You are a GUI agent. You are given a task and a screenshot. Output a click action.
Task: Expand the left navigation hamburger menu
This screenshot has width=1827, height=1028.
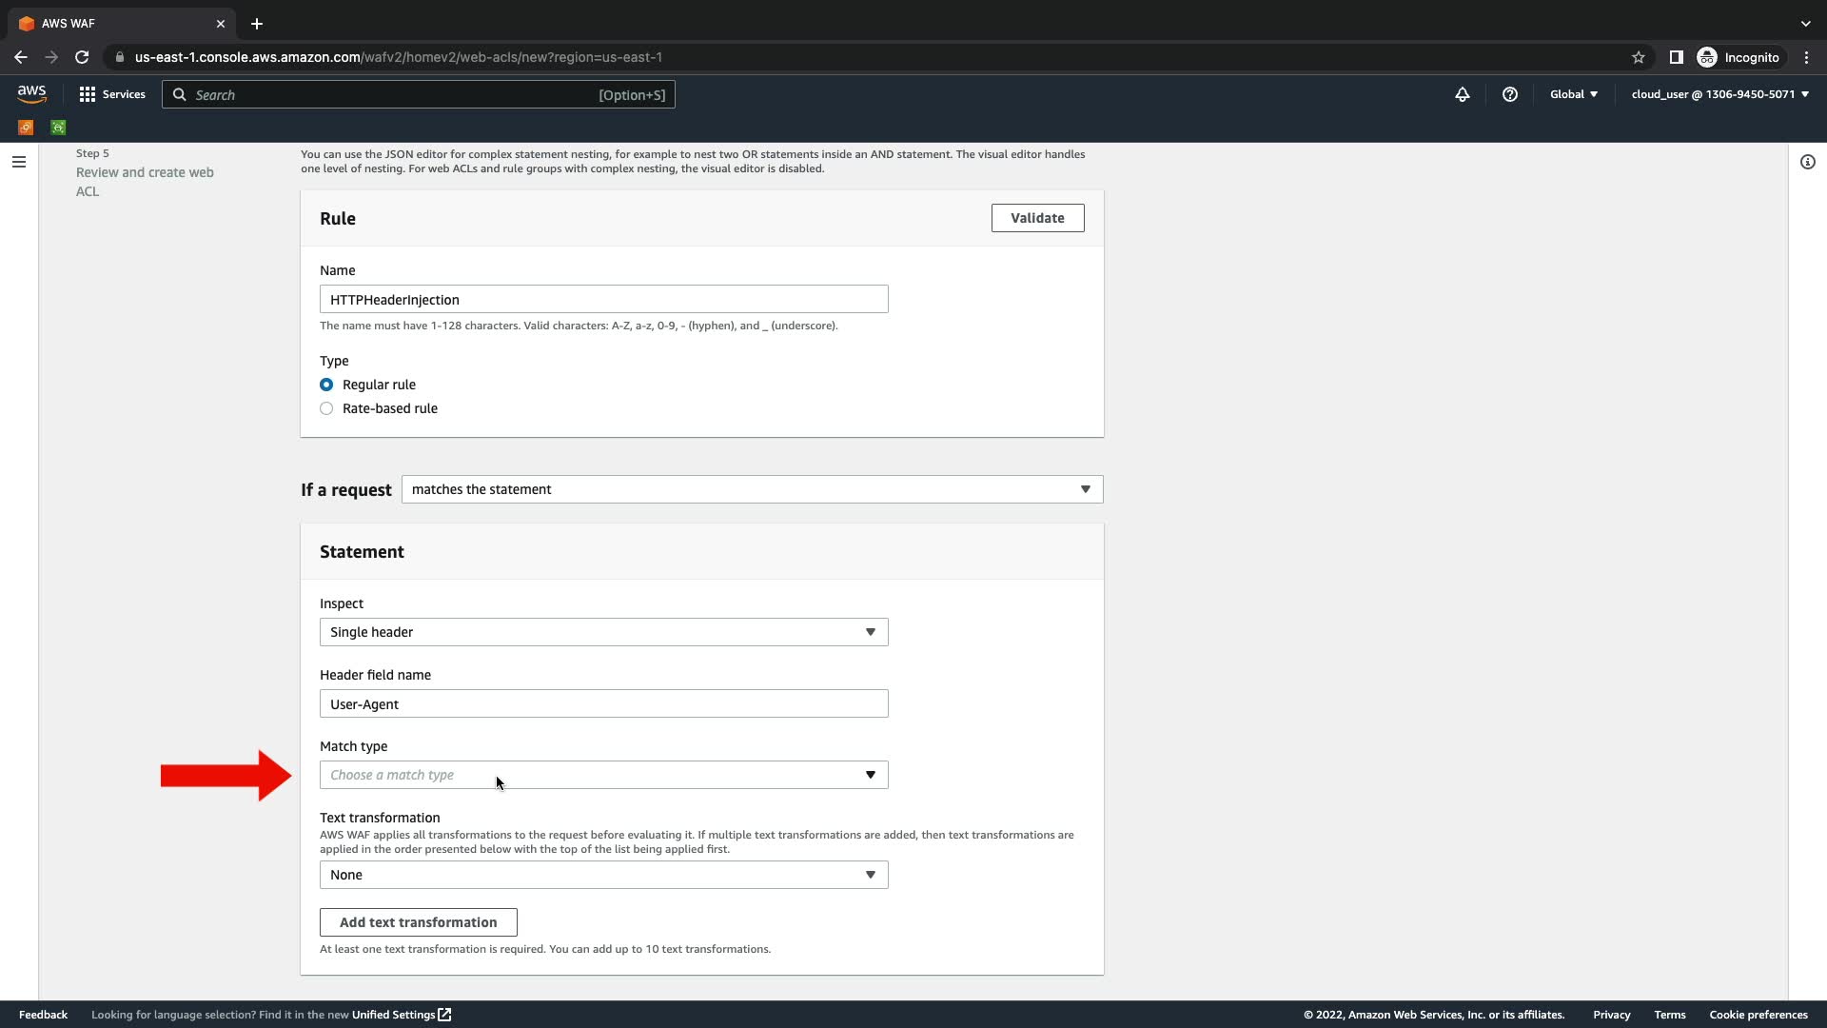[18, 162]
